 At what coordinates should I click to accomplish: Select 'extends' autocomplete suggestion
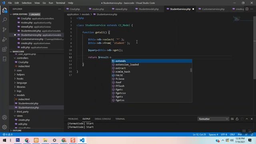point(152,61)
